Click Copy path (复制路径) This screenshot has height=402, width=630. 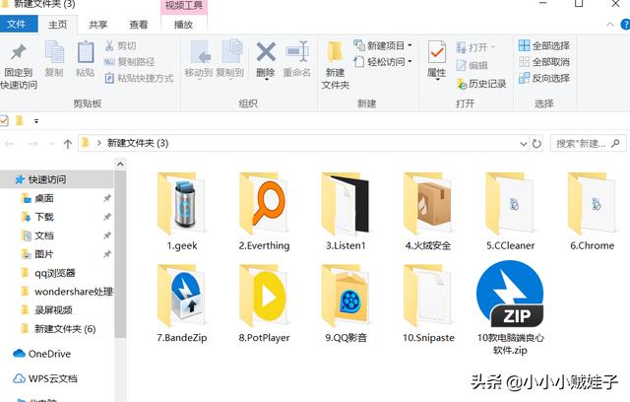click(x=129, y=62)
